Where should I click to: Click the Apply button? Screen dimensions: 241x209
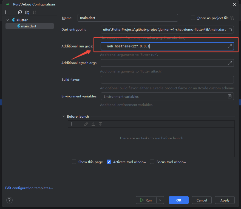(225, 200)
